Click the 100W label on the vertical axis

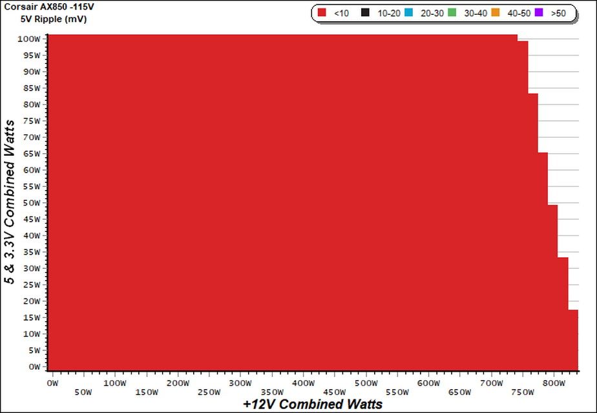pyautogui.click(x=29, y=39)
